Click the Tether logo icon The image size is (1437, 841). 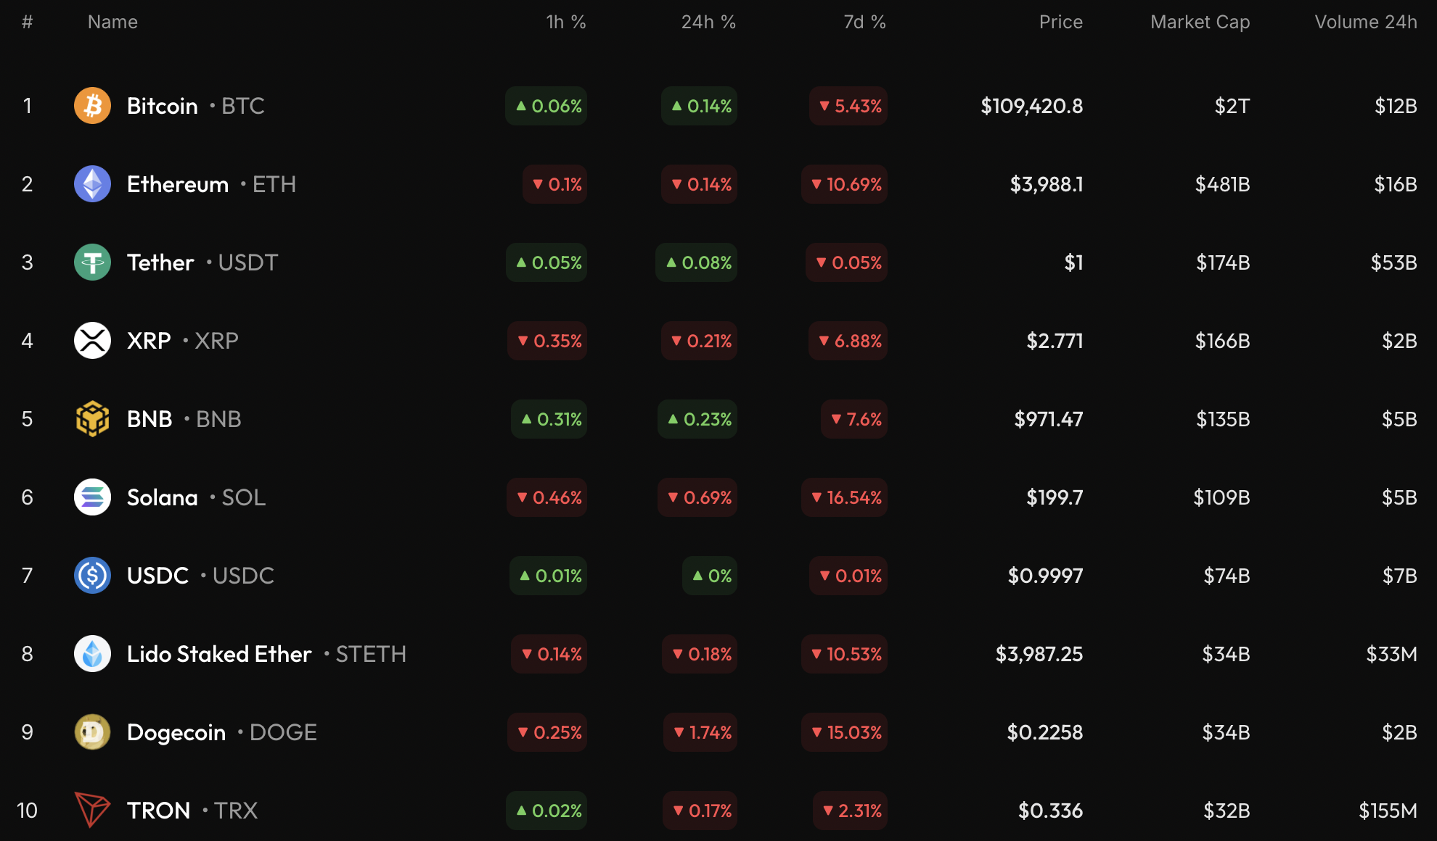pyautogui.click(x=92, y=262)
